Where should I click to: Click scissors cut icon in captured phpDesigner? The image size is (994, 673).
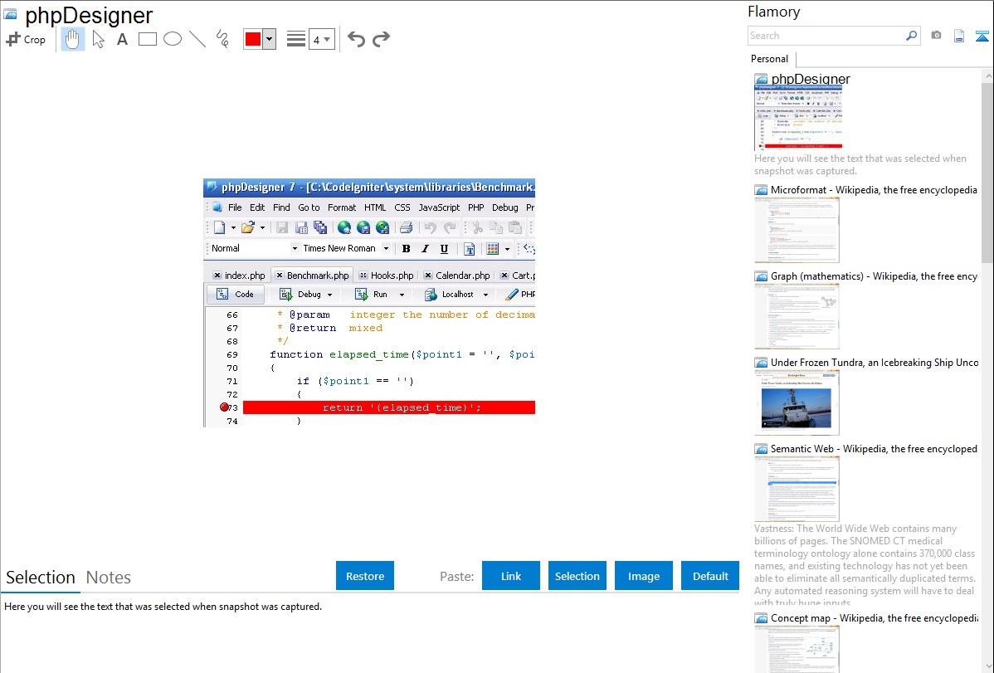477,227
